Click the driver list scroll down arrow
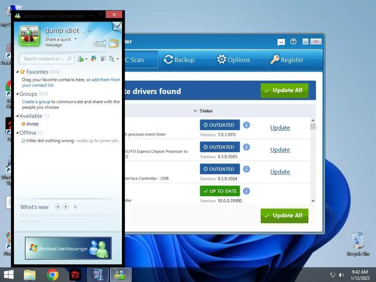 pos(313,201)
